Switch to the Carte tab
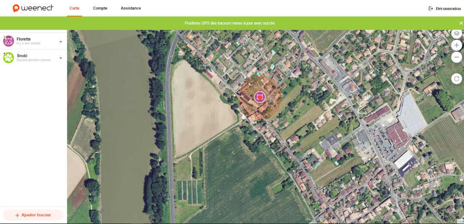Image resolution: width=464 pixels, height=224 pixels. coord(74,8)
